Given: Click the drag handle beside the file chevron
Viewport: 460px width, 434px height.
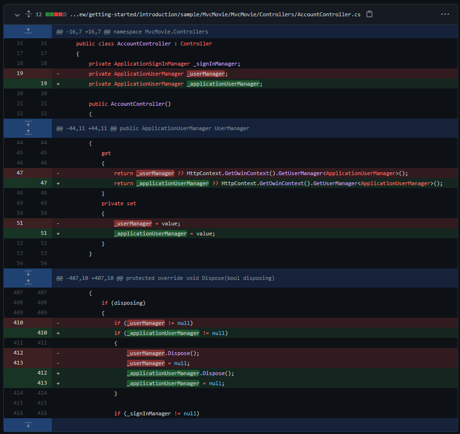Looking at the screenshot, I should (x=29, y=14).
